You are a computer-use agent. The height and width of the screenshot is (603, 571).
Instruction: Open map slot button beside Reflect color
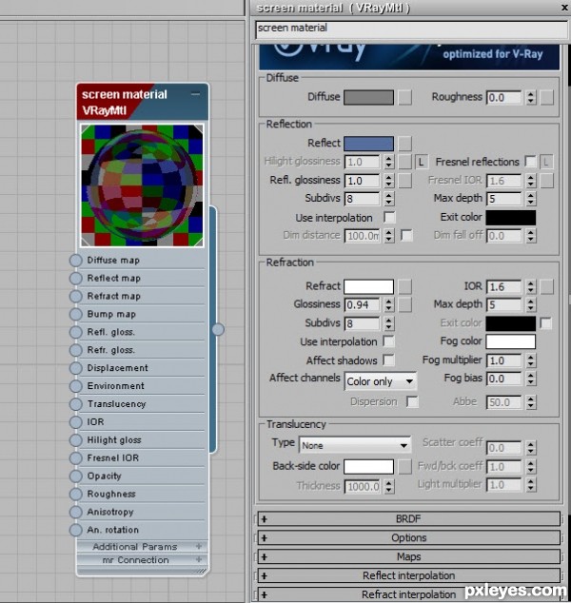click(x=404, y=144)
